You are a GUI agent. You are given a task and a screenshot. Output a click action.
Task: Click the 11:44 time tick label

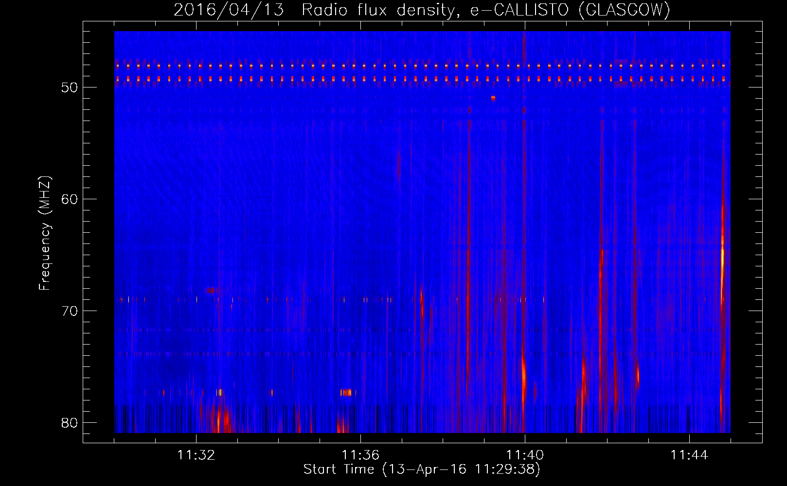pyautogui.click(x=689, y=455)
